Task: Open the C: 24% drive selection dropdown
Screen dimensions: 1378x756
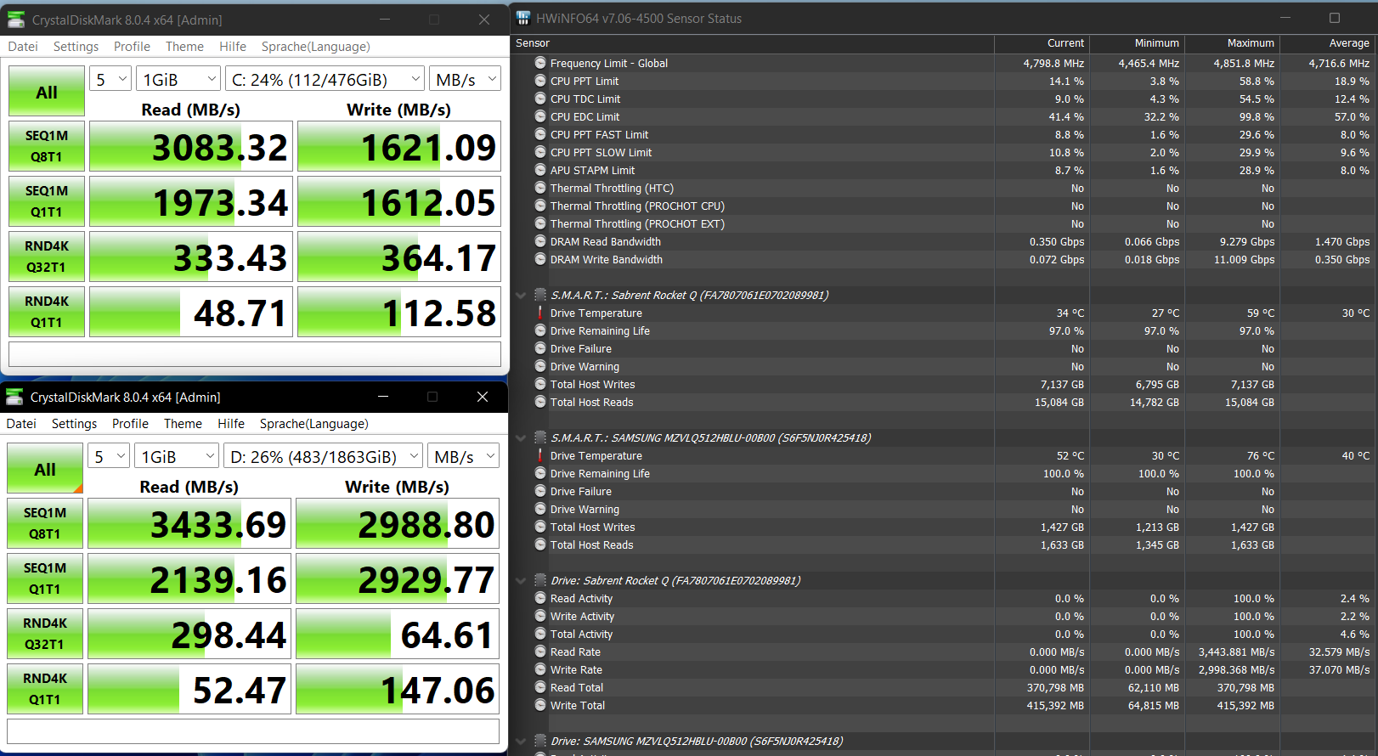Action: coord(325,79)
